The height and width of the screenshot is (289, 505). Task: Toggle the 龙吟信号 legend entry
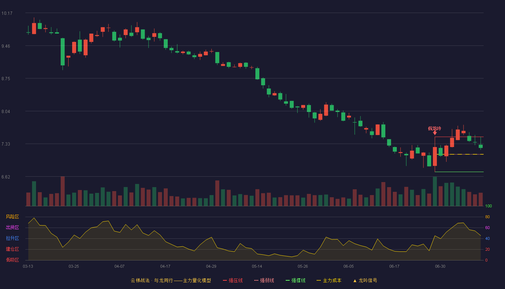click(x=365, y=280)
